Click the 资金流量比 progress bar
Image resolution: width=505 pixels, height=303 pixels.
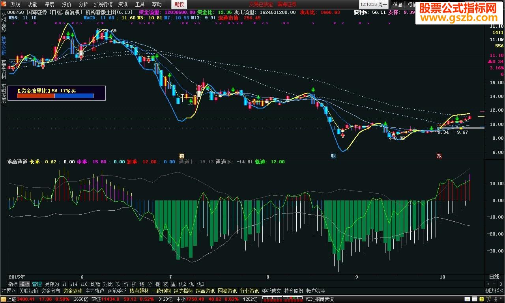point(55,95)
